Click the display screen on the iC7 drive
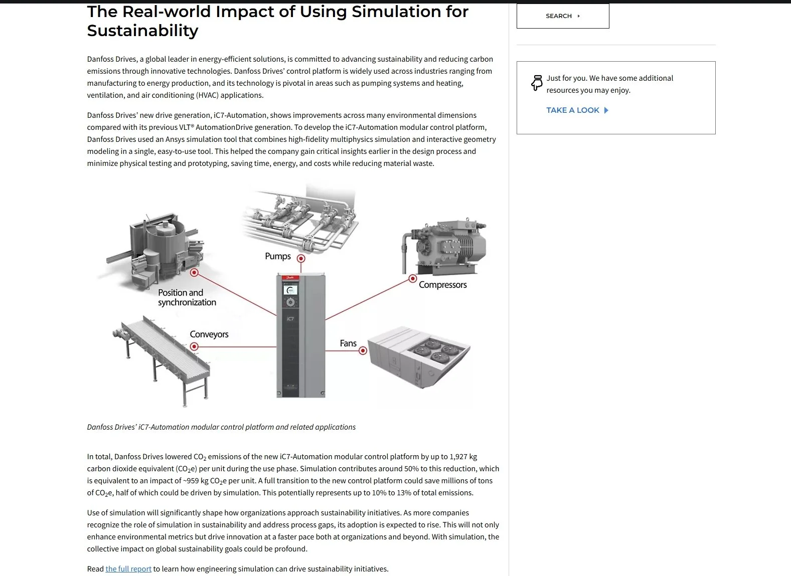The width and height of the screenshot is (791, 576). coord(291,290)
